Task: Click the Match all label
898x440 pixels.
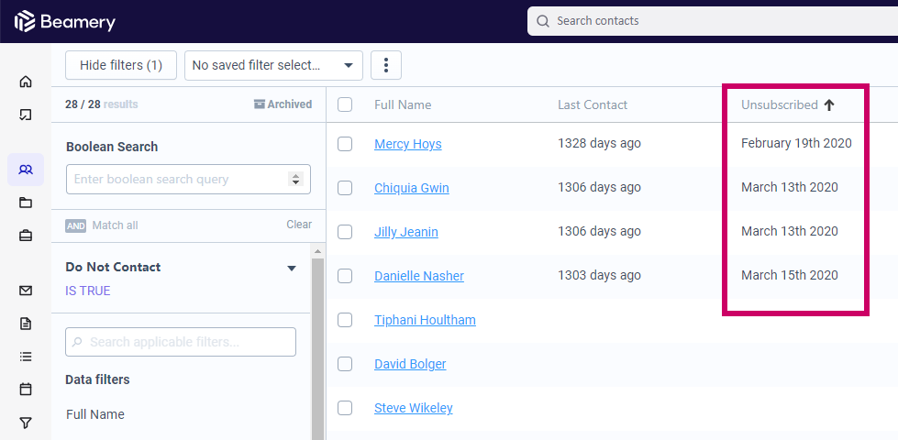Action: point(115,225)
